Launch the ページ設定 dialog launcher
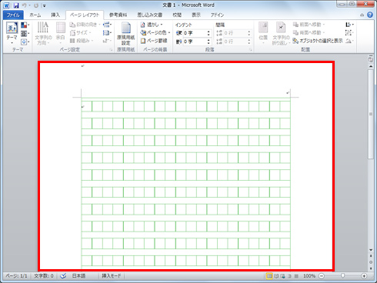Viewport: 377px width, 283px height. click(x=111, y=50)
